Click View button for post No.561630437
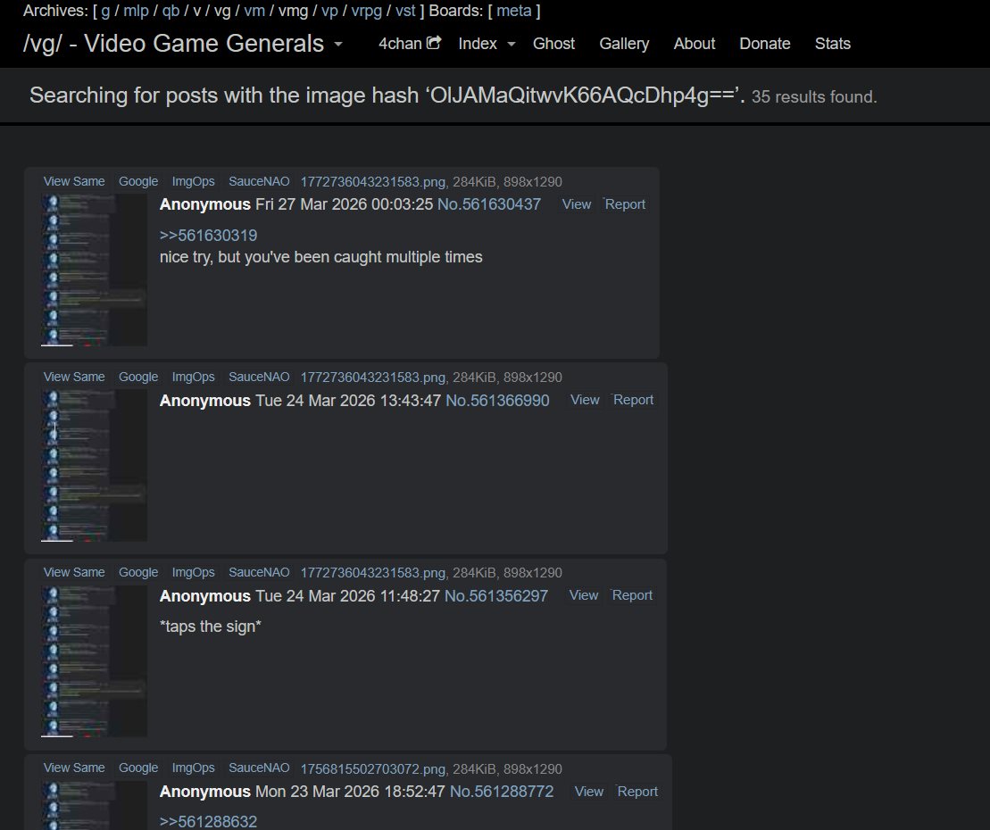Screen dimensions: 990x830 click(577, 204)
